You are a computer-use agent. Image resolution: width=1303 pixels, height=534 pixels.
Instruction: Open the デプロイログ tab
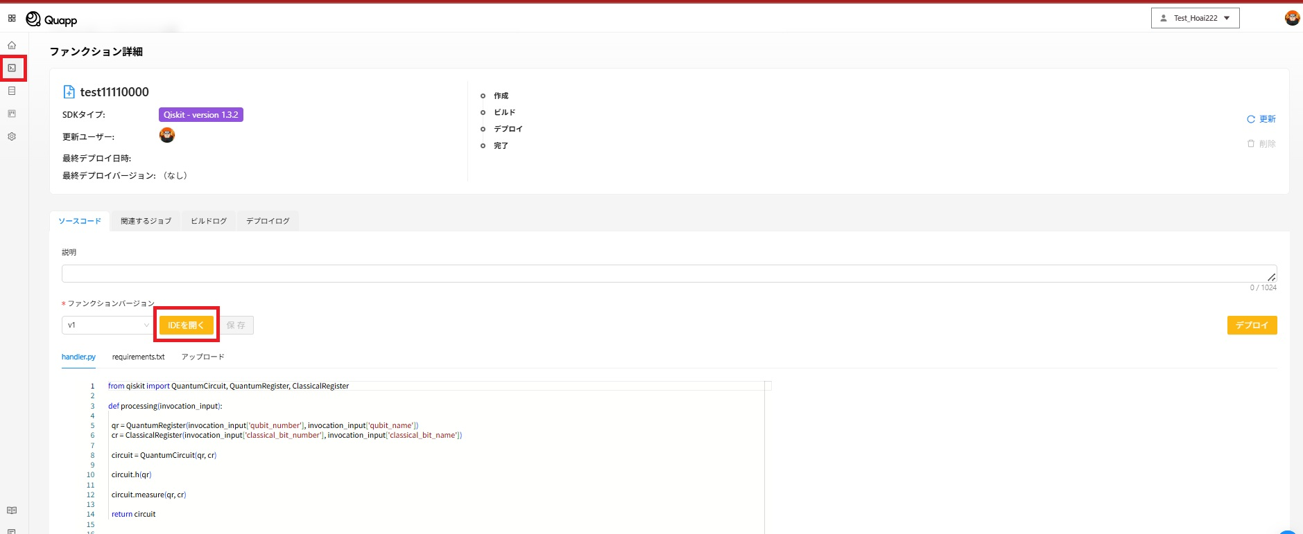click(x=268, y=221)
